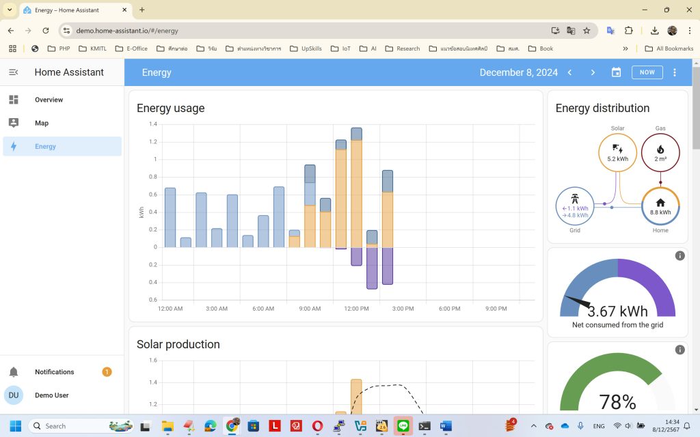This screenshot has height=437, width=700.
Task: Expand the hidden bookmarks overflow chevron
Action: coord(625,48)
